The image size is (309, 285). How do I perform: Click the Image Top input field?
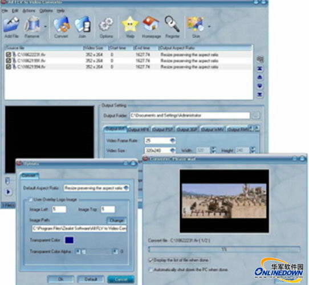coord(108,209)
